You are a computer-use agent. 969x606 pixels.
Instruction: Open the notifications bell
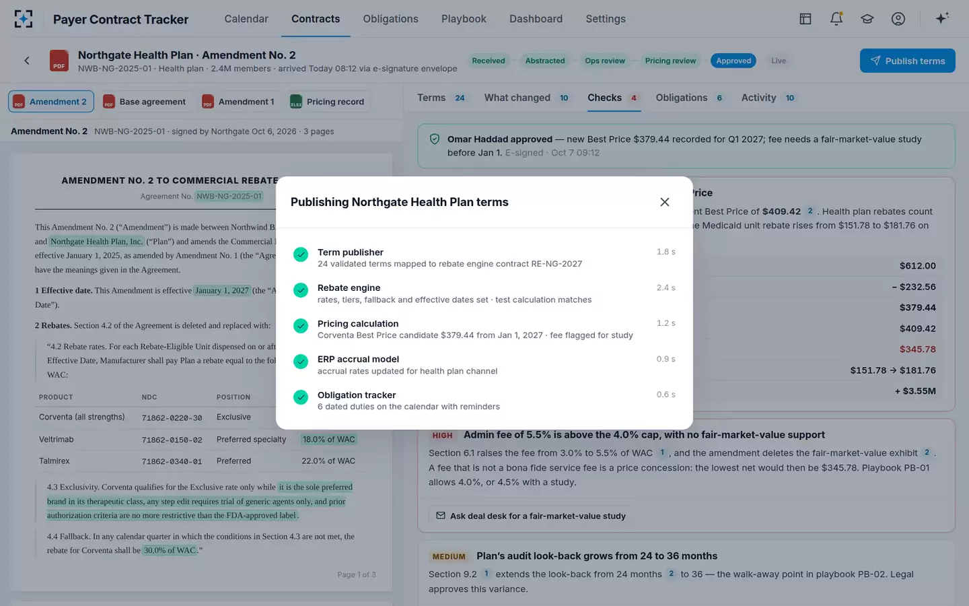836,19
